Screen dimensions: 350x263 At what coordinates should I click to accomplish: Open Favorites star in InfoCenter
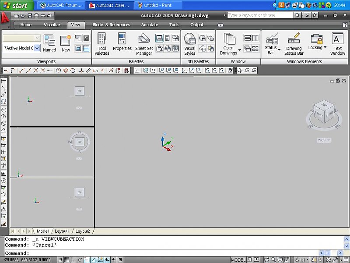[315, 15]
